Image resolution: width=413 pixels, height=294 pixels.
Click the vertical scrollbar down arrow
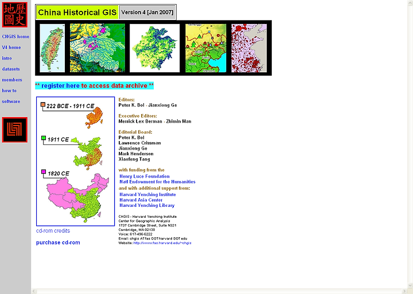410,285
